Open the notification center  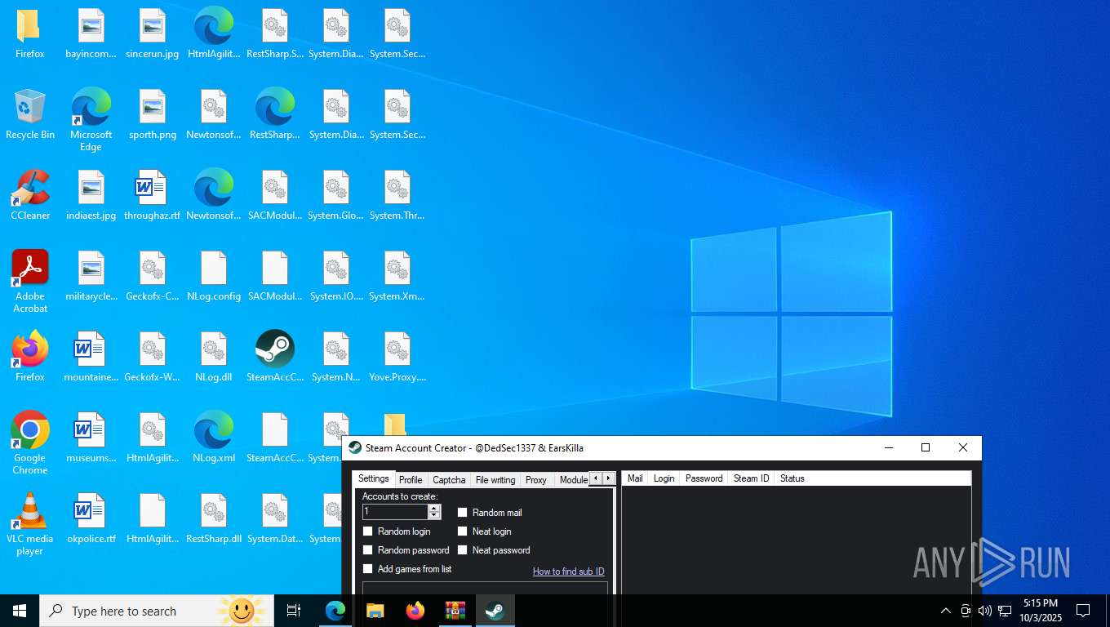pos(1083,611)
